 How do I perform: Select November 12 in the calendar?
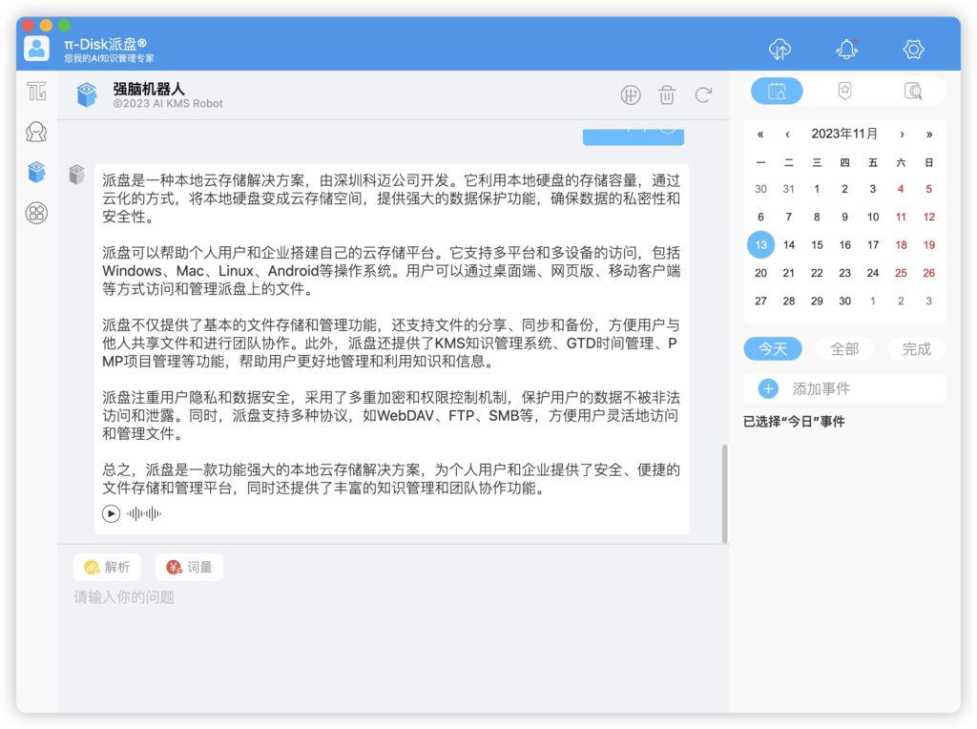929,217
